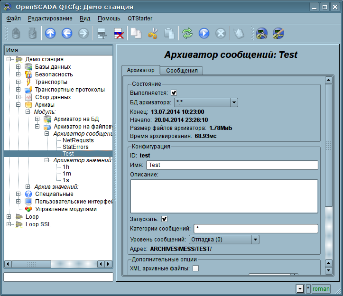Open the Помощь menu
Viewport: 343px width, 296px height.
109,18
